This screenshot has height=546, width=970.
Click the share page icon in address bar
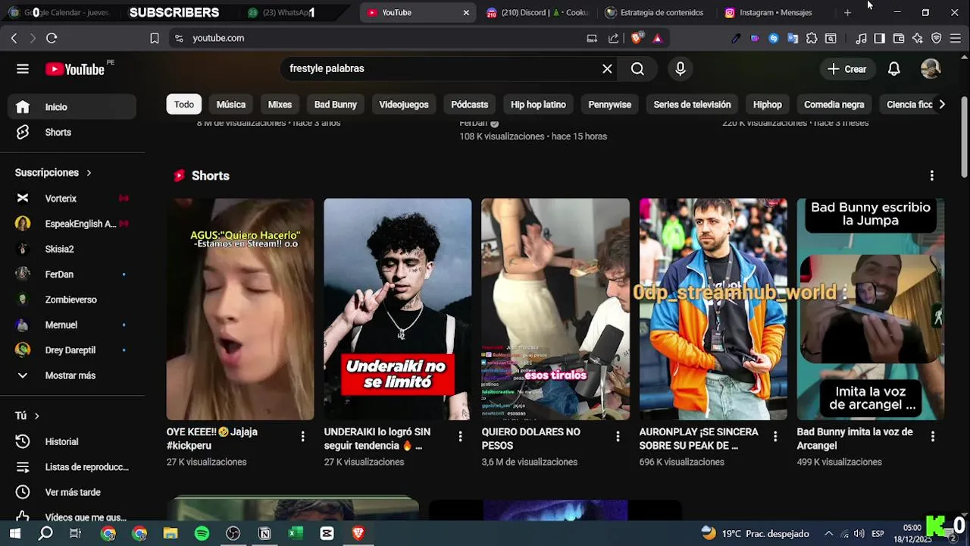coord(614,38)
